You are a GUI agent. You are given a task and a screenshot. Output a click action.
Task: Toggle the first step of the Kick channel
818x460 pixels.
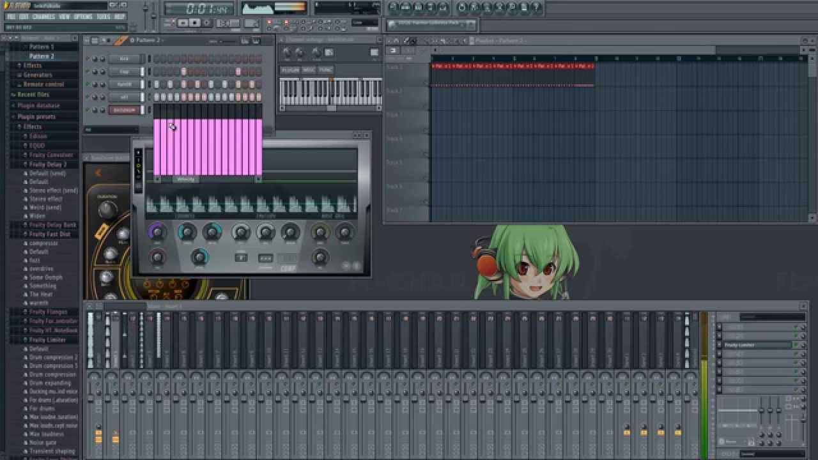point(156,59)
